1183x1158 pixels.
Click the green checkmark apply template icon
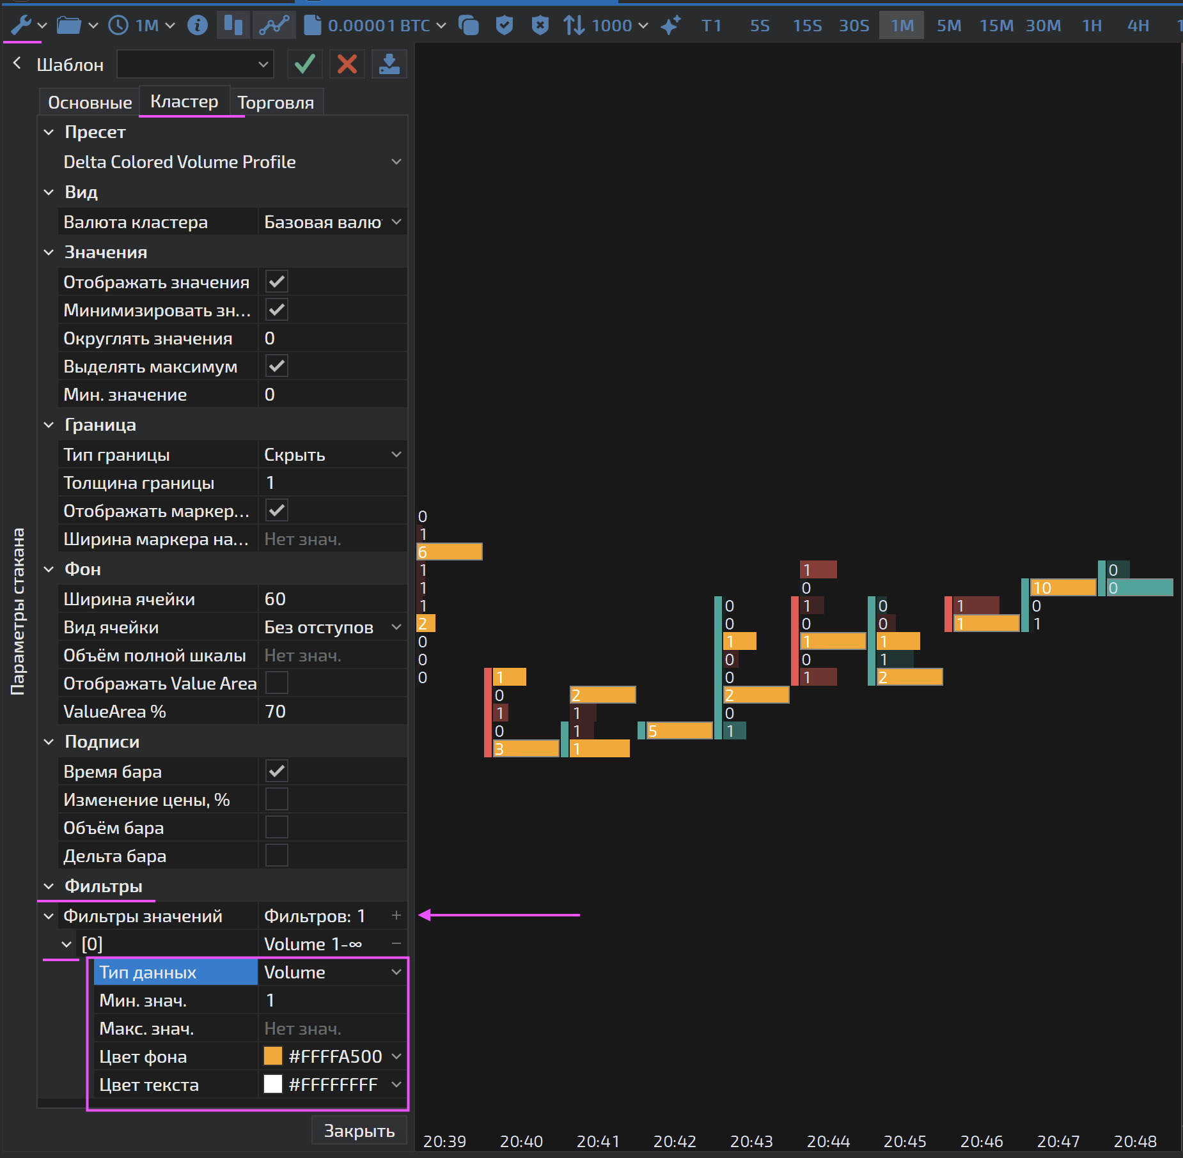pos(304,64)
